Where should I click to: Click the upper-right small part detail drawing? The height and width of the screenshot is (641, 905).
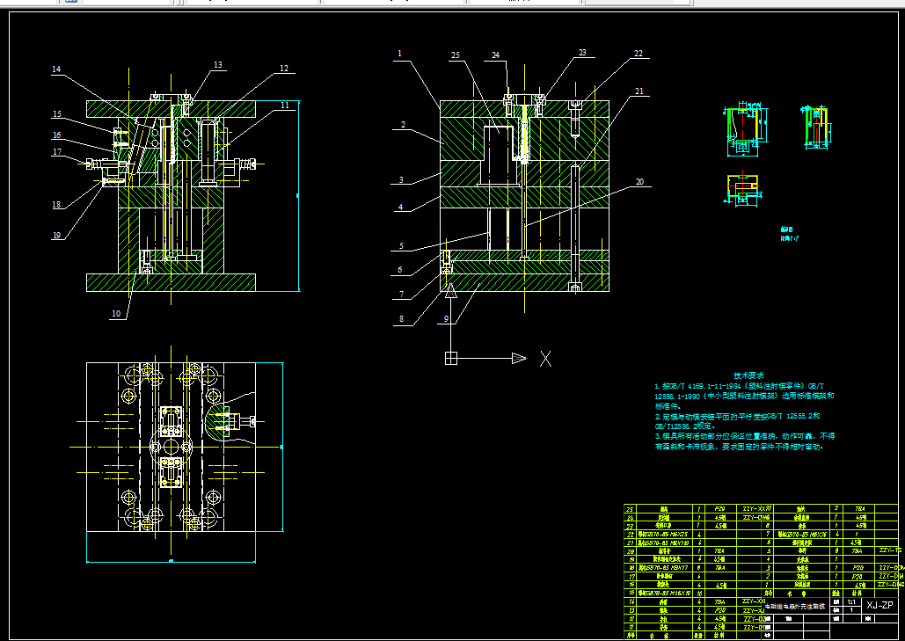coord(817,128)
